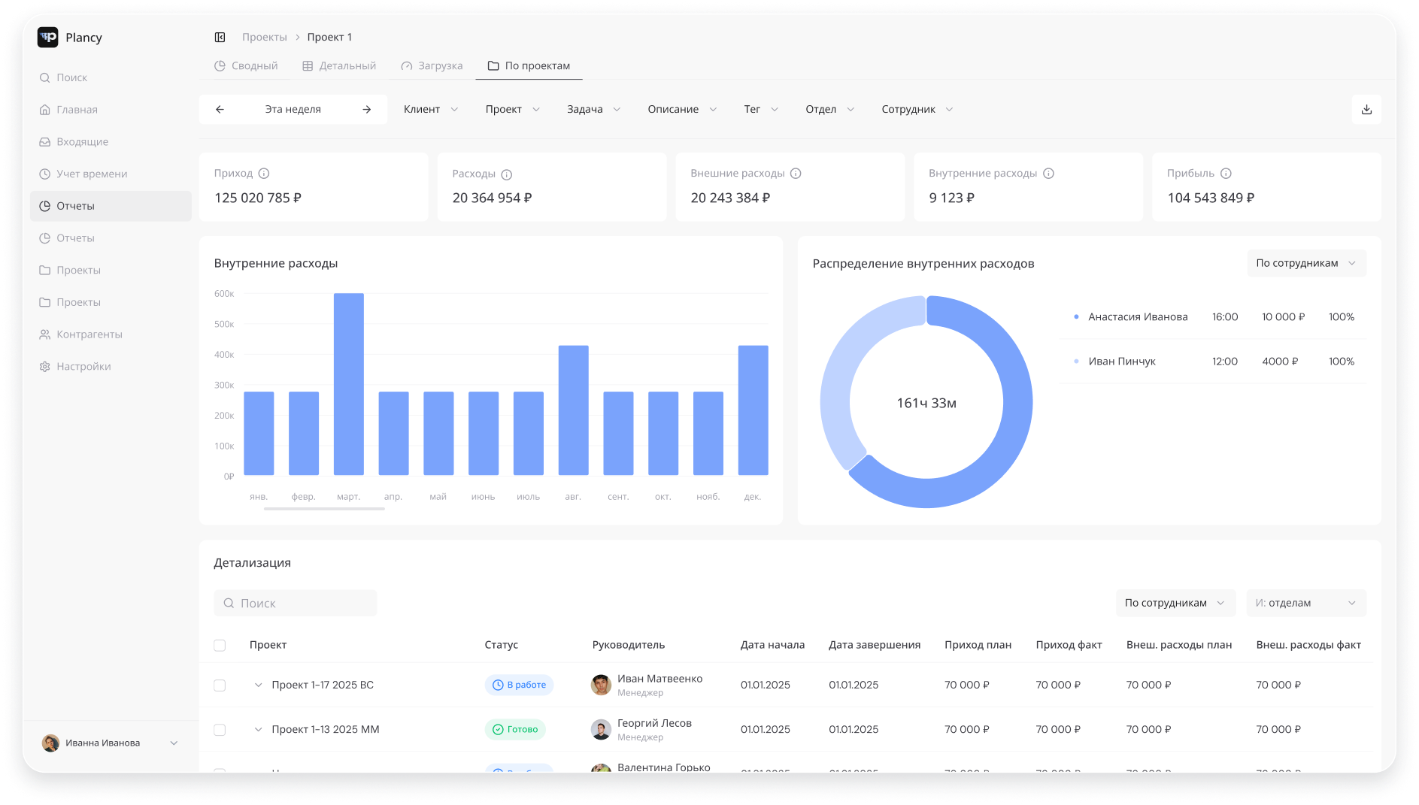Toggle the checkbox for Проект 1–17 2025 BC row

[220, 685]
